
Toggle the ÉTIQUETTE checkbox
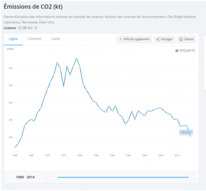177,51
